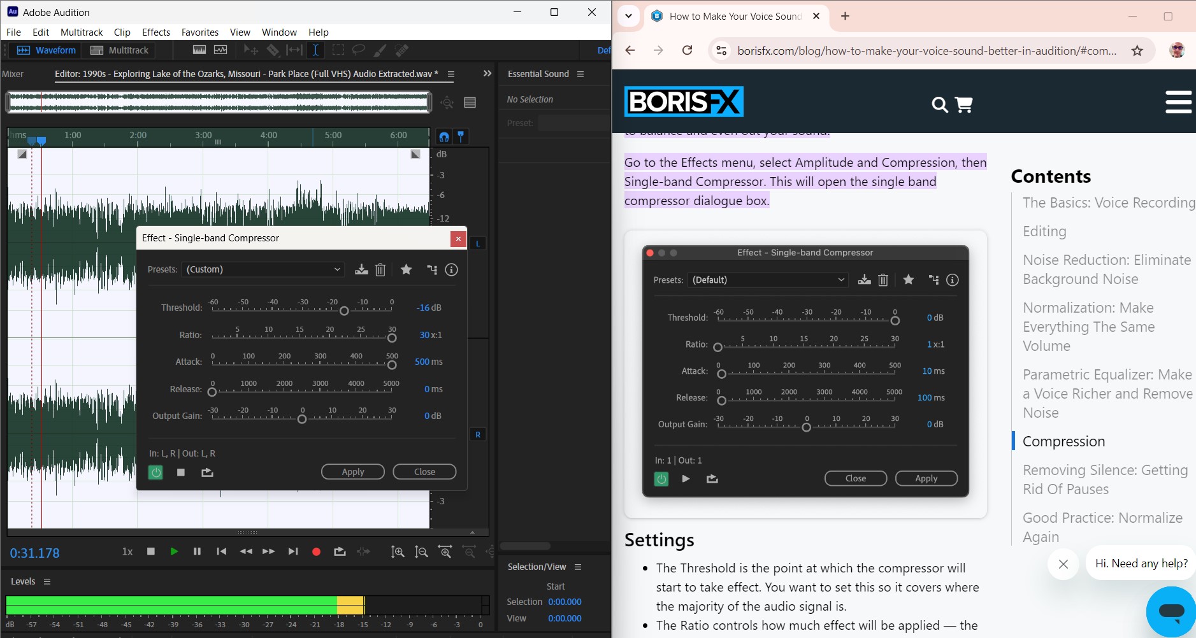Save compressor settings as a preset
Screen dimensions: 1196x638
tap(361, 269)
